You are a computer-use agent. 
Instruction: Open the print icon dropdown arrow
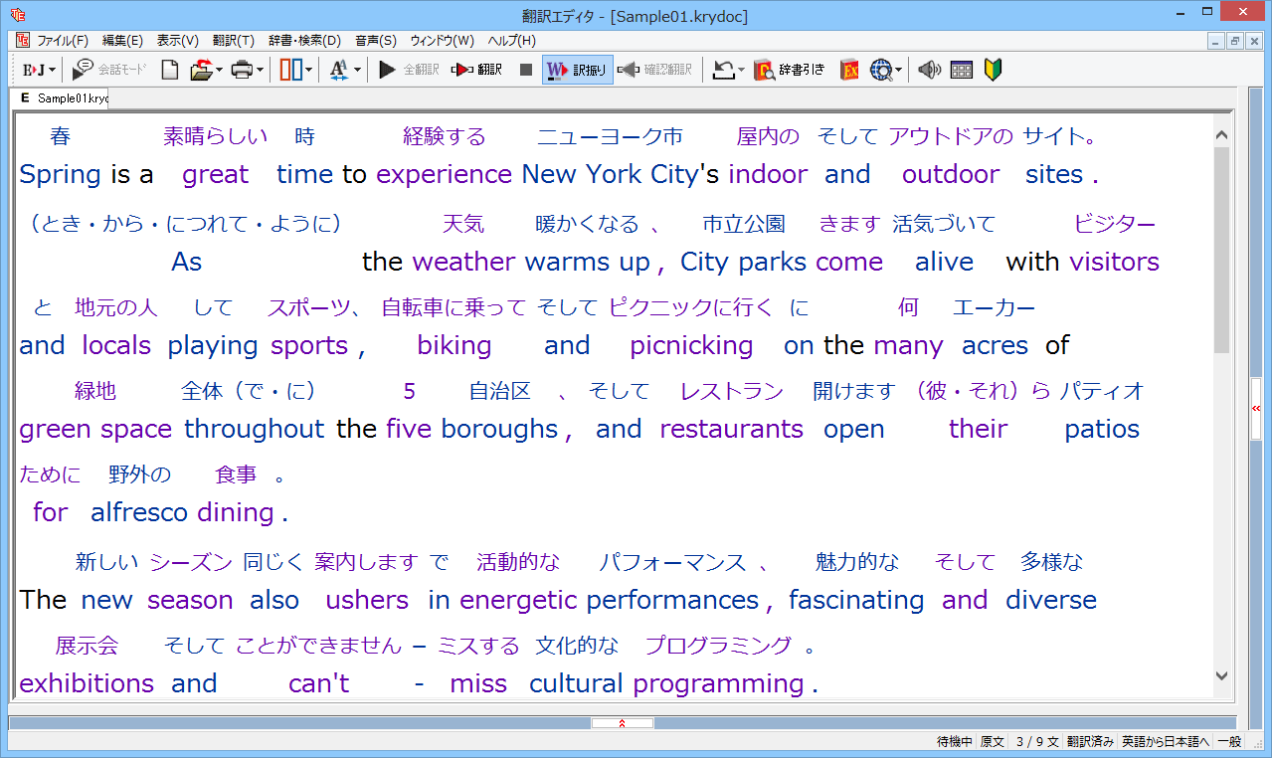261,70
